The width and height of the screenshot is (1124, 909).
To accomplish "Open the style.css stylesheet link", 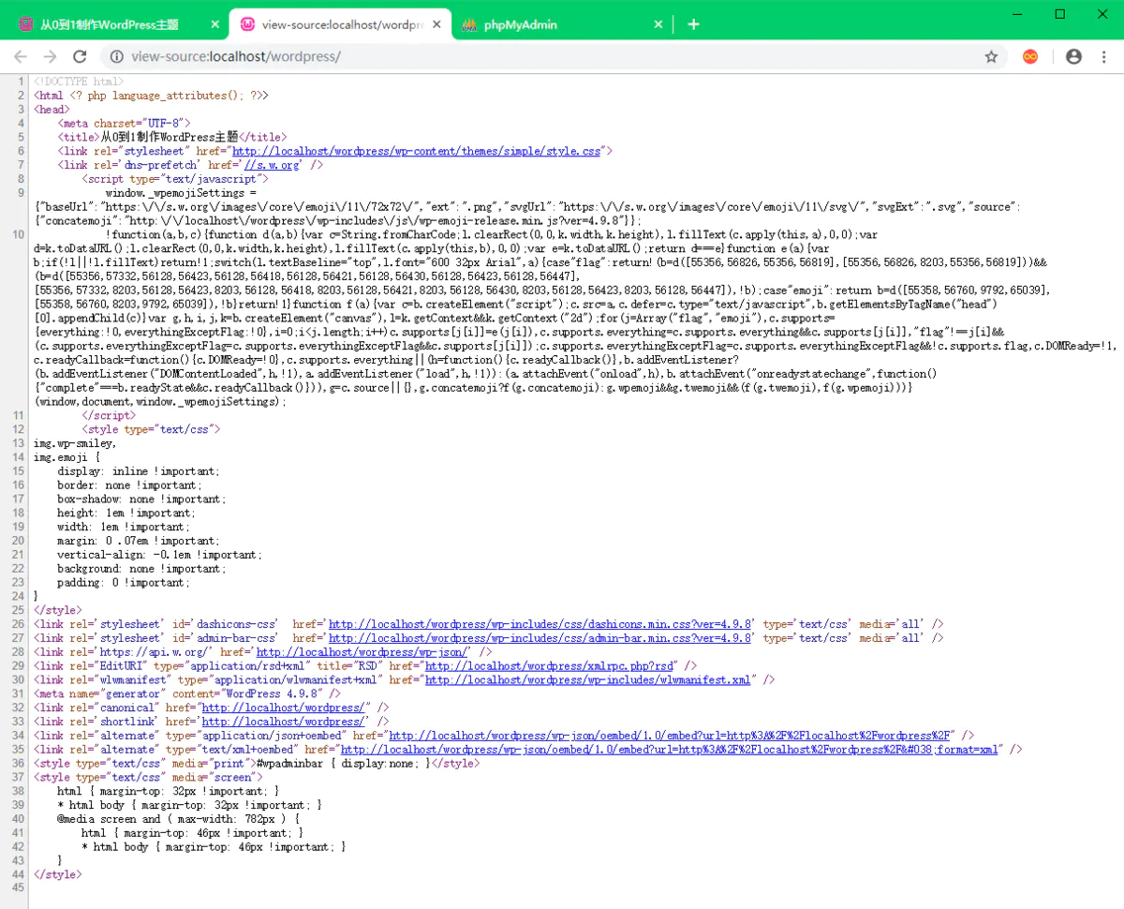I will [417, 151].
